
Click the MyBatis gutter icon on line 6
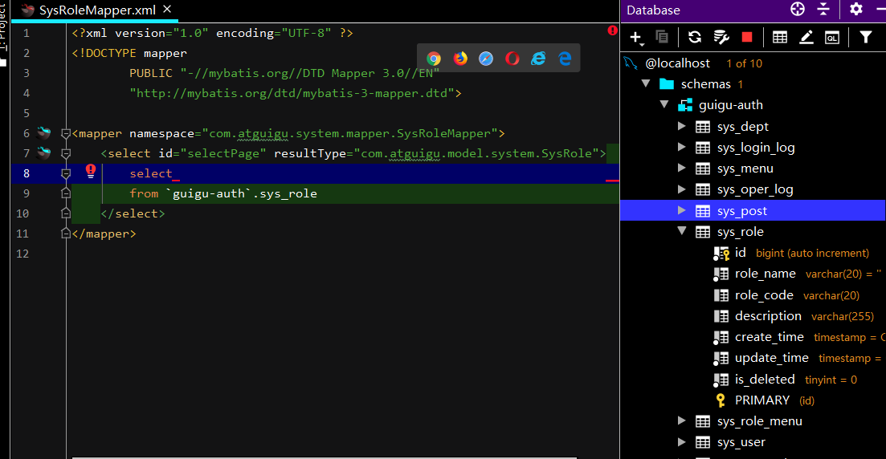[x=43, y=133]
